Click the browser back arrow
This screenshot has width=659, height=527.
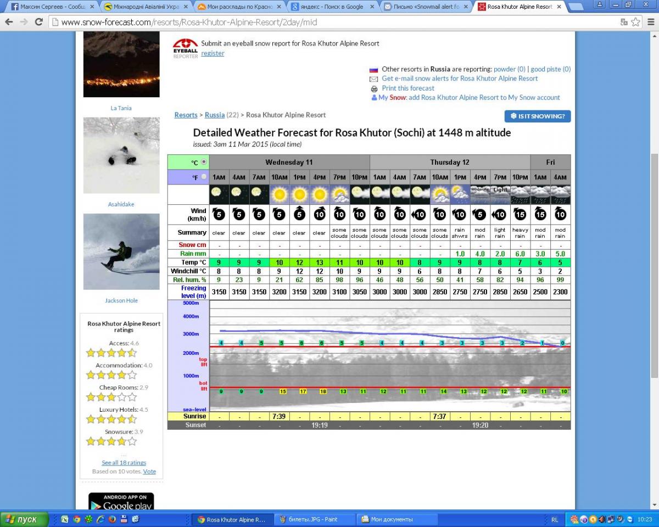pyautogui.click(x=9, y=22)
